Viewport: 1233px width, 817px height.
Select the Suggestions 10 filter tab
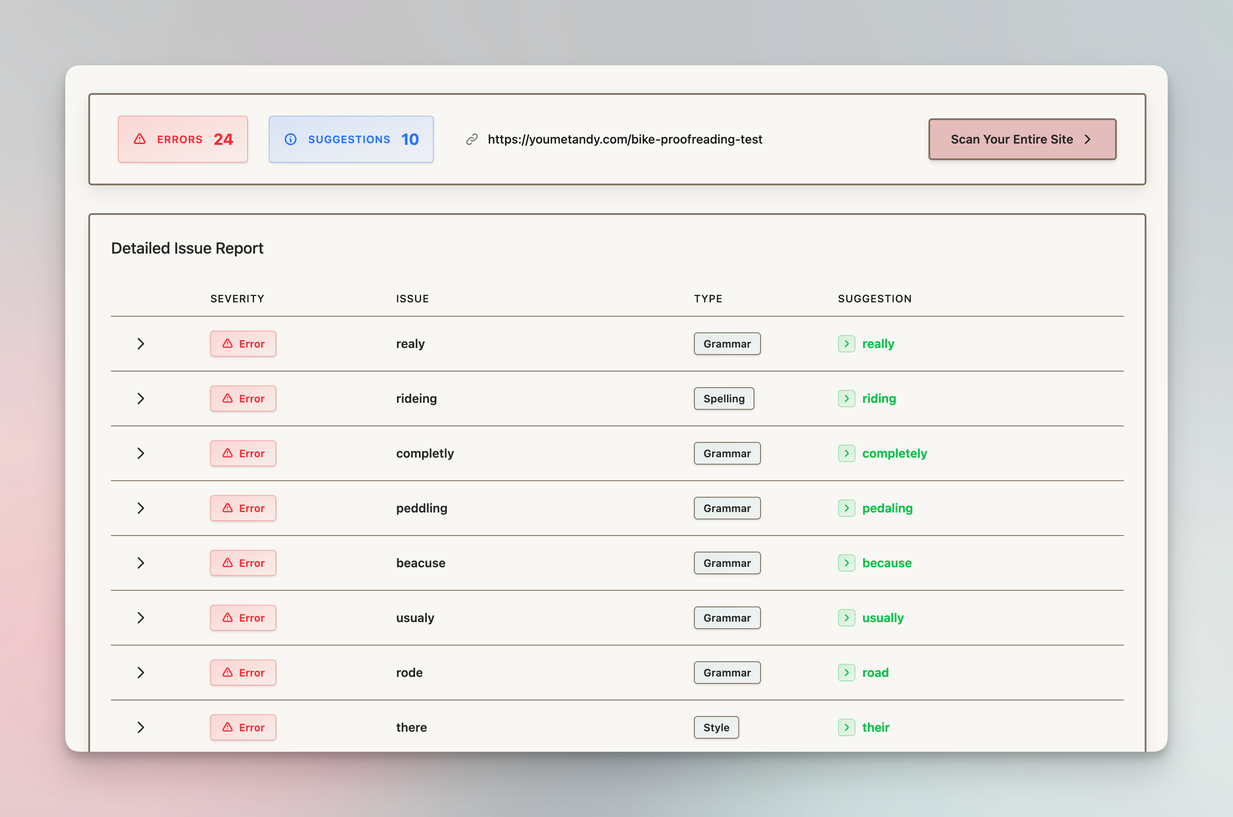351,139
